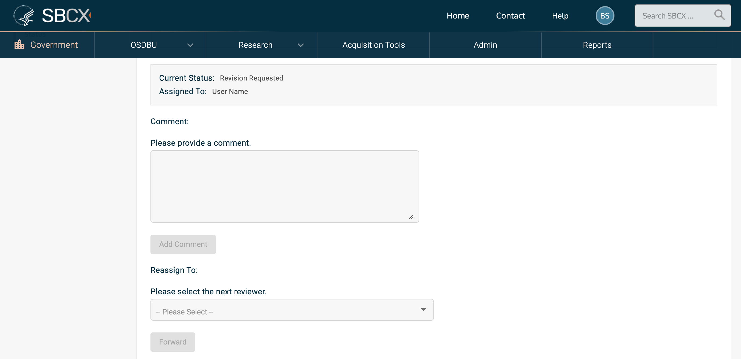This screenshot has height=359, width=741.
Task: Expand the OSDBU menu chevron
Action: coord(190,45)
